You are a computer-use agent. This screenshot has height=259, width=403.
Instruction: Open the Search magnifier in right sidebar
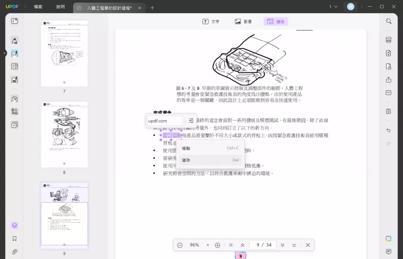[388, 21]
